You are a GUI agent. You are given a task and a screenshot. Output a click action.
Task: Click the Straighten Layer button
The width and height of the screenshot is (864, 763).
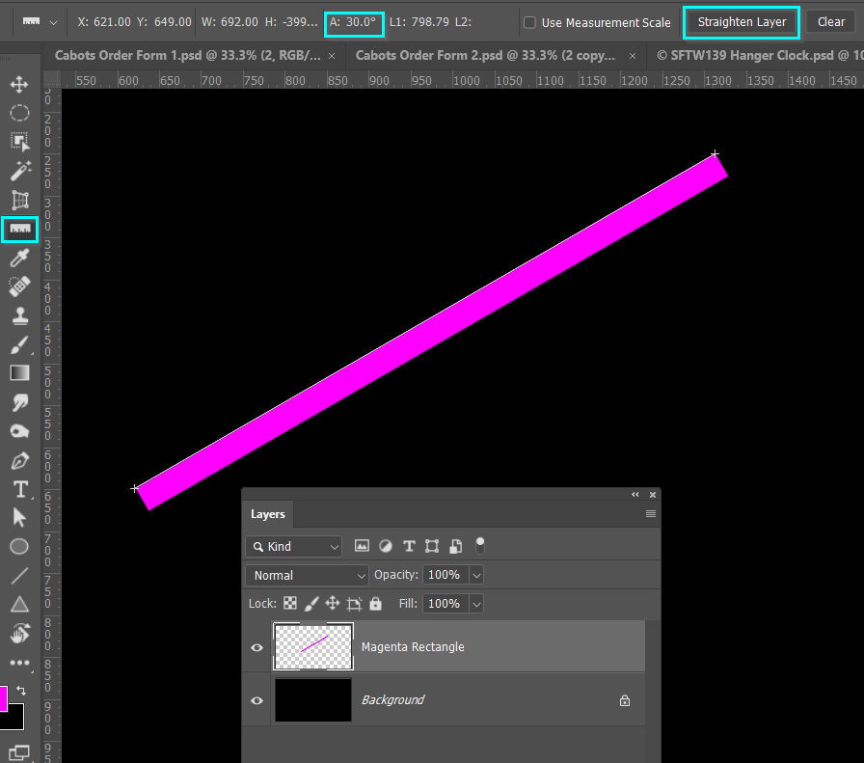[x=742, y=22]
